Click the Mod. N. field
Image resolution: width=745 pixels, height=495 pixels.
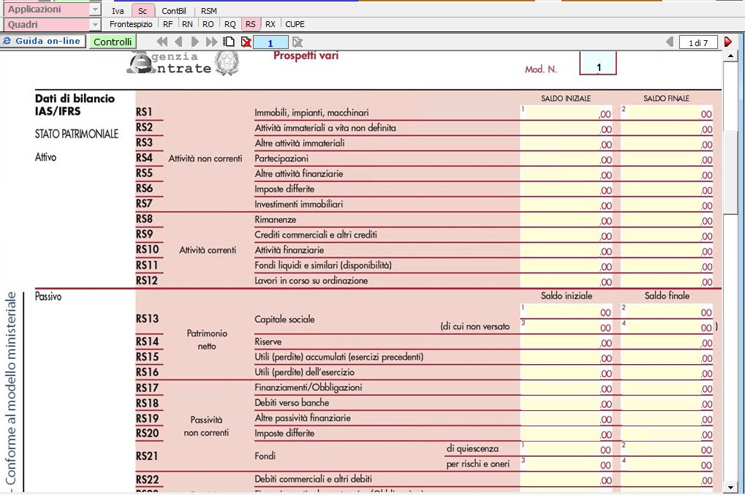click(x=598, y=64)
